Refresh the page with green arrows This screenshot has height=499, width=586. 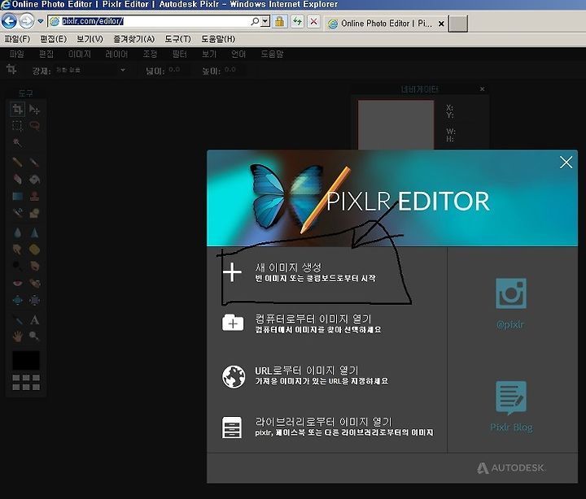point(298,22)
